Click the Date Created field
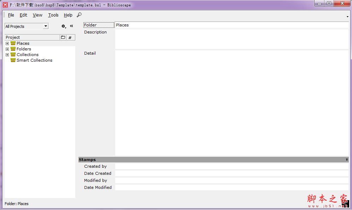The image size is (352, 210). (x=232, y=173)
